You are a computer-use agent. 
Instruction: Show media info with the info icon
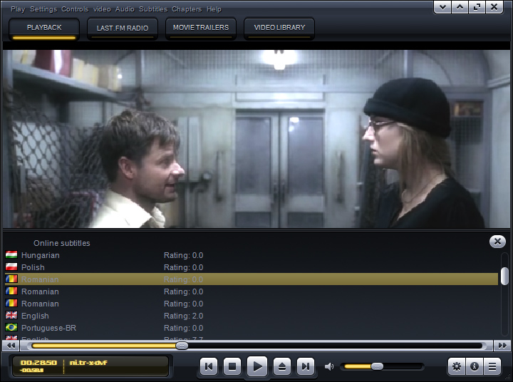(475, 366)
